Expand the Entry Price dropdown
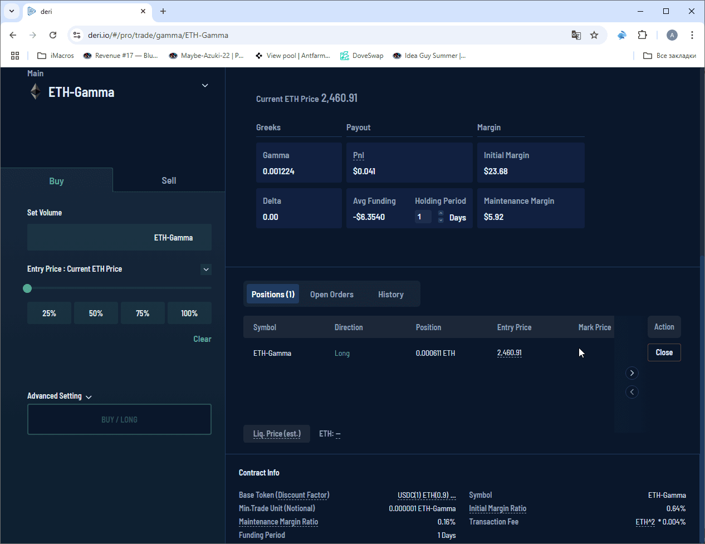 click(206, 269)
